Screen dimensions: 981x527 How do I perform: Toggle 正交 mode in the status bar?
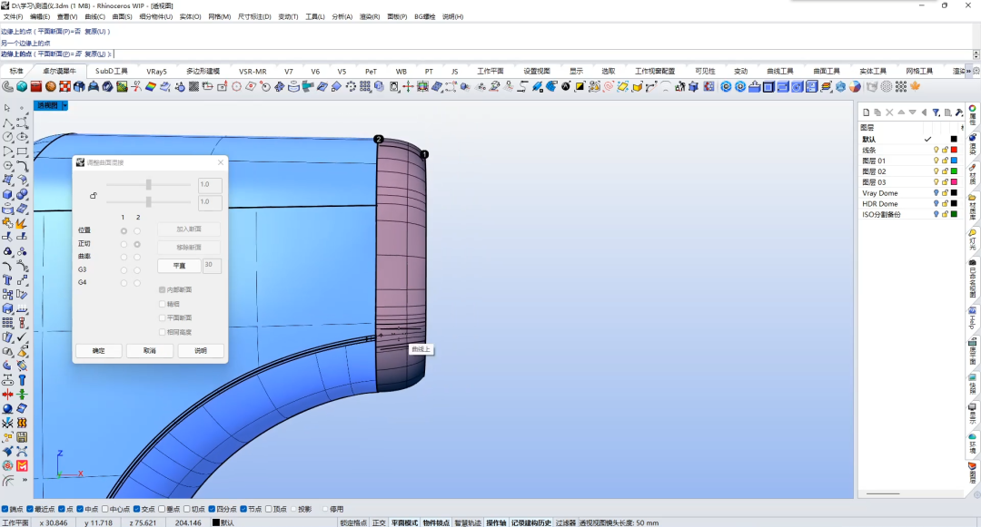[x=379, y=522]
